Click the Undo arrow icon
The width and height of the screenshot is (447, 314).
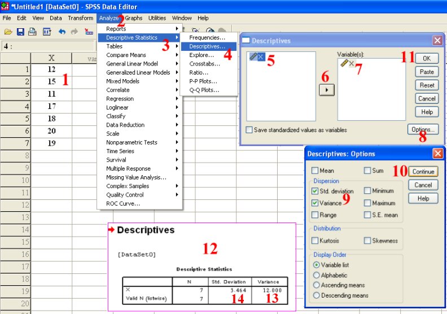(62, 32)
